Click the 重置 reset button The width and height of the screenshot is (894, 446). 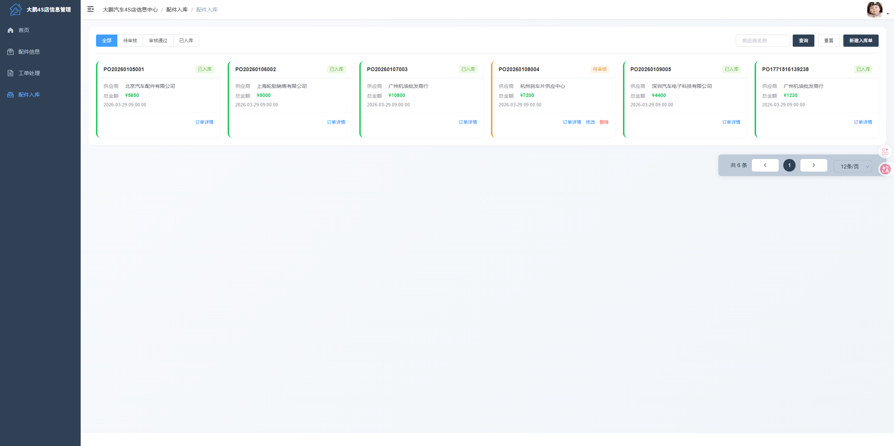pyautogui.click(x=829, y=41)
